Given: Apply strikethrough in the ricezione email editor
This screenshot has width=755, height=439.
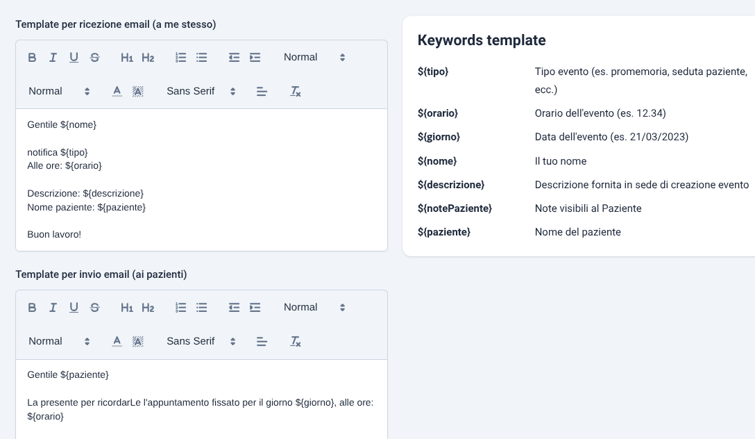Looking at the screenshot, I should tap(95, 58).
